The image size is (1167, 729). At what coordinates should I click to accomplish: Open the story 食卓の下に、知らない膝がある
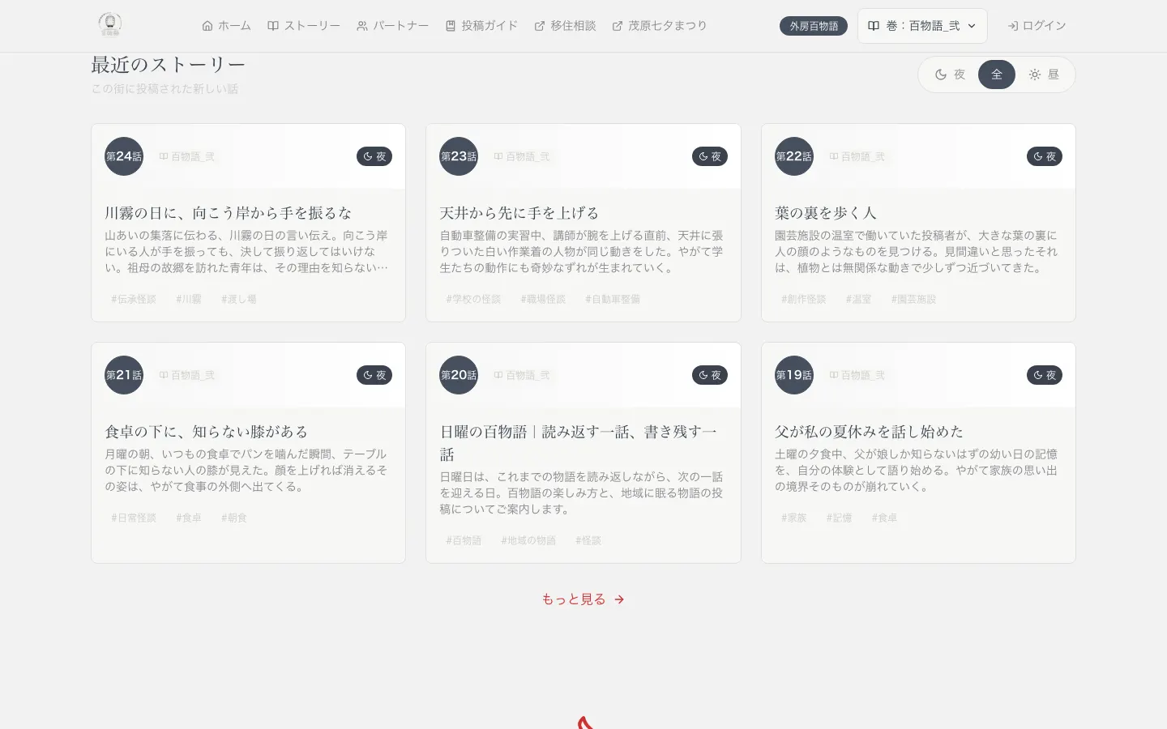pyautogui.click(x=207, y=432)
